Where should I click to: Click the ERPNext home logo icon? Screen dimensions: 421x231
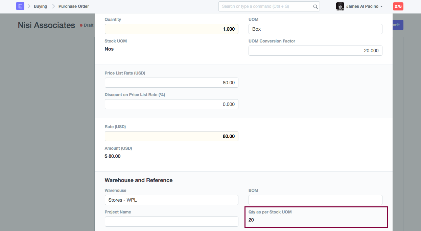click(20, 6)
